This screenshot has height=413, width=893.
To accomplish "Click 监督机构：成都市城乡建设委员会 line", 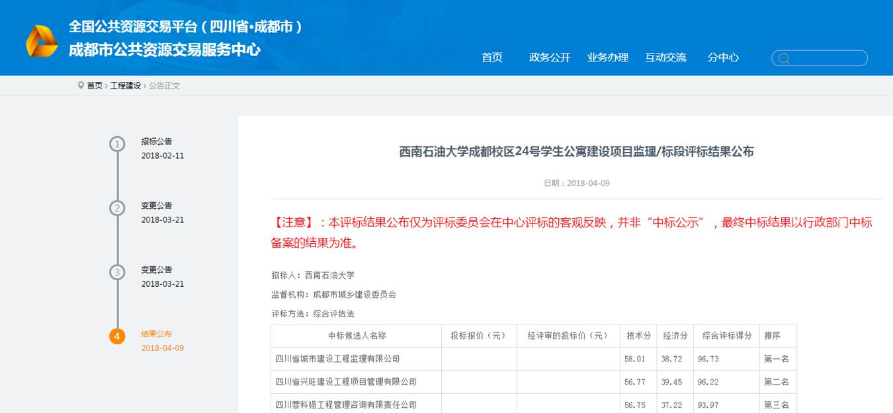I will coord(333,294).
